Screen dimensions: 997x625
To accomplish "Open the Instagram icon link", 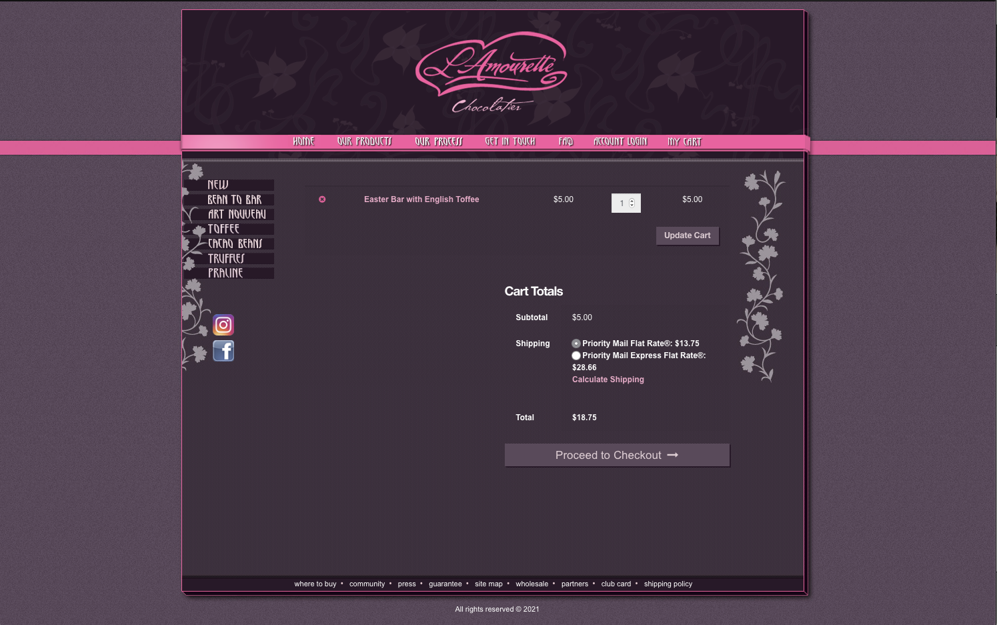I will click(x=223, y=325).
